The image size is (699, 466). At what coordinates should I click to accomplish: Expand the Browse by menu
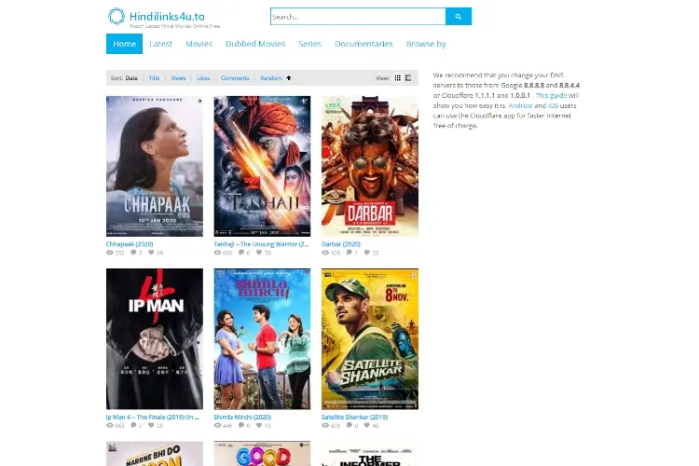click(426, 44)
